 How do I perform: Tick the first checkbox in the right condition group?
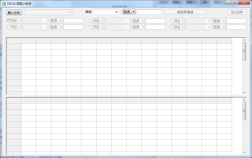[172, 21]
